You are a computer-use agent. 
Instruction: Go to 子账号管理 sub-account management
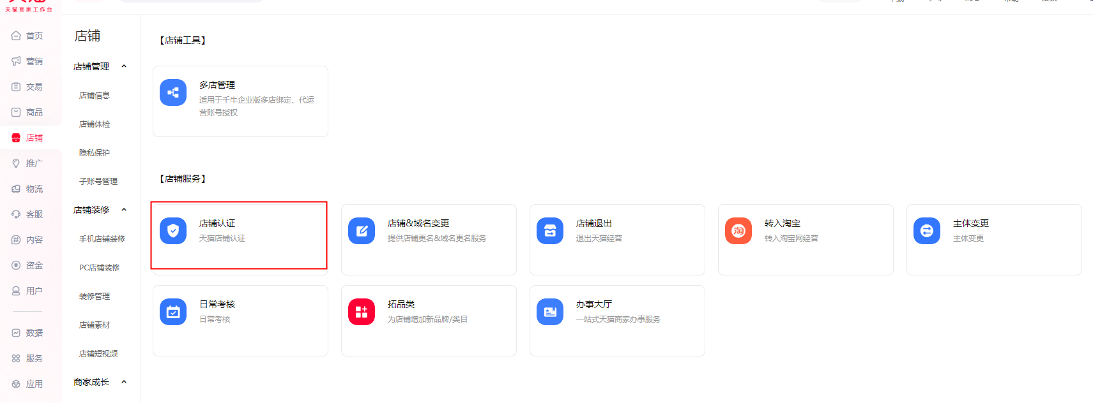(x=98, y=182)
